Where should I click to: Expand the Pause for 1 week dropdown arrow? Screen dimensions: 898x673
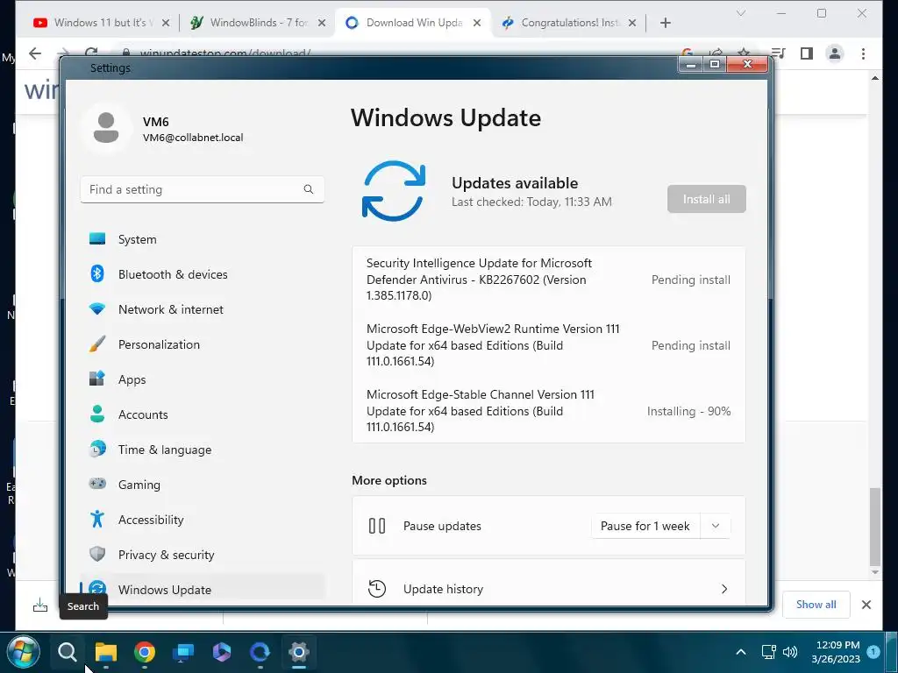tap(716, 526)
